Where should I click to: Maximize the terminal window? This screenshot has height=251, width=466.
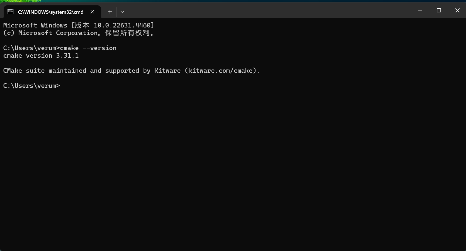click(x=439, y=10)
